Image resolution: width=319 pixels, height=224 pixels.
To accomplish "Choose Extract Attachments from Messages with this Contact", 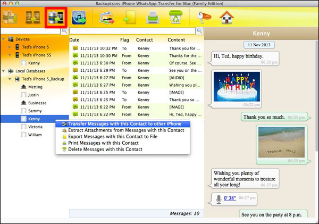I will [x=123, y=130].
